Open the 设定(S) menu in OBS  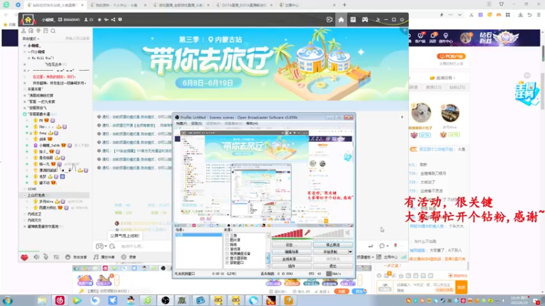(197, 124)
